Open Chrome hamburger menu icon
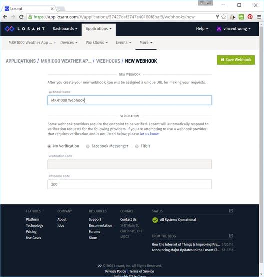This screenshot has height=277, width=264. [x=259, y=17]
